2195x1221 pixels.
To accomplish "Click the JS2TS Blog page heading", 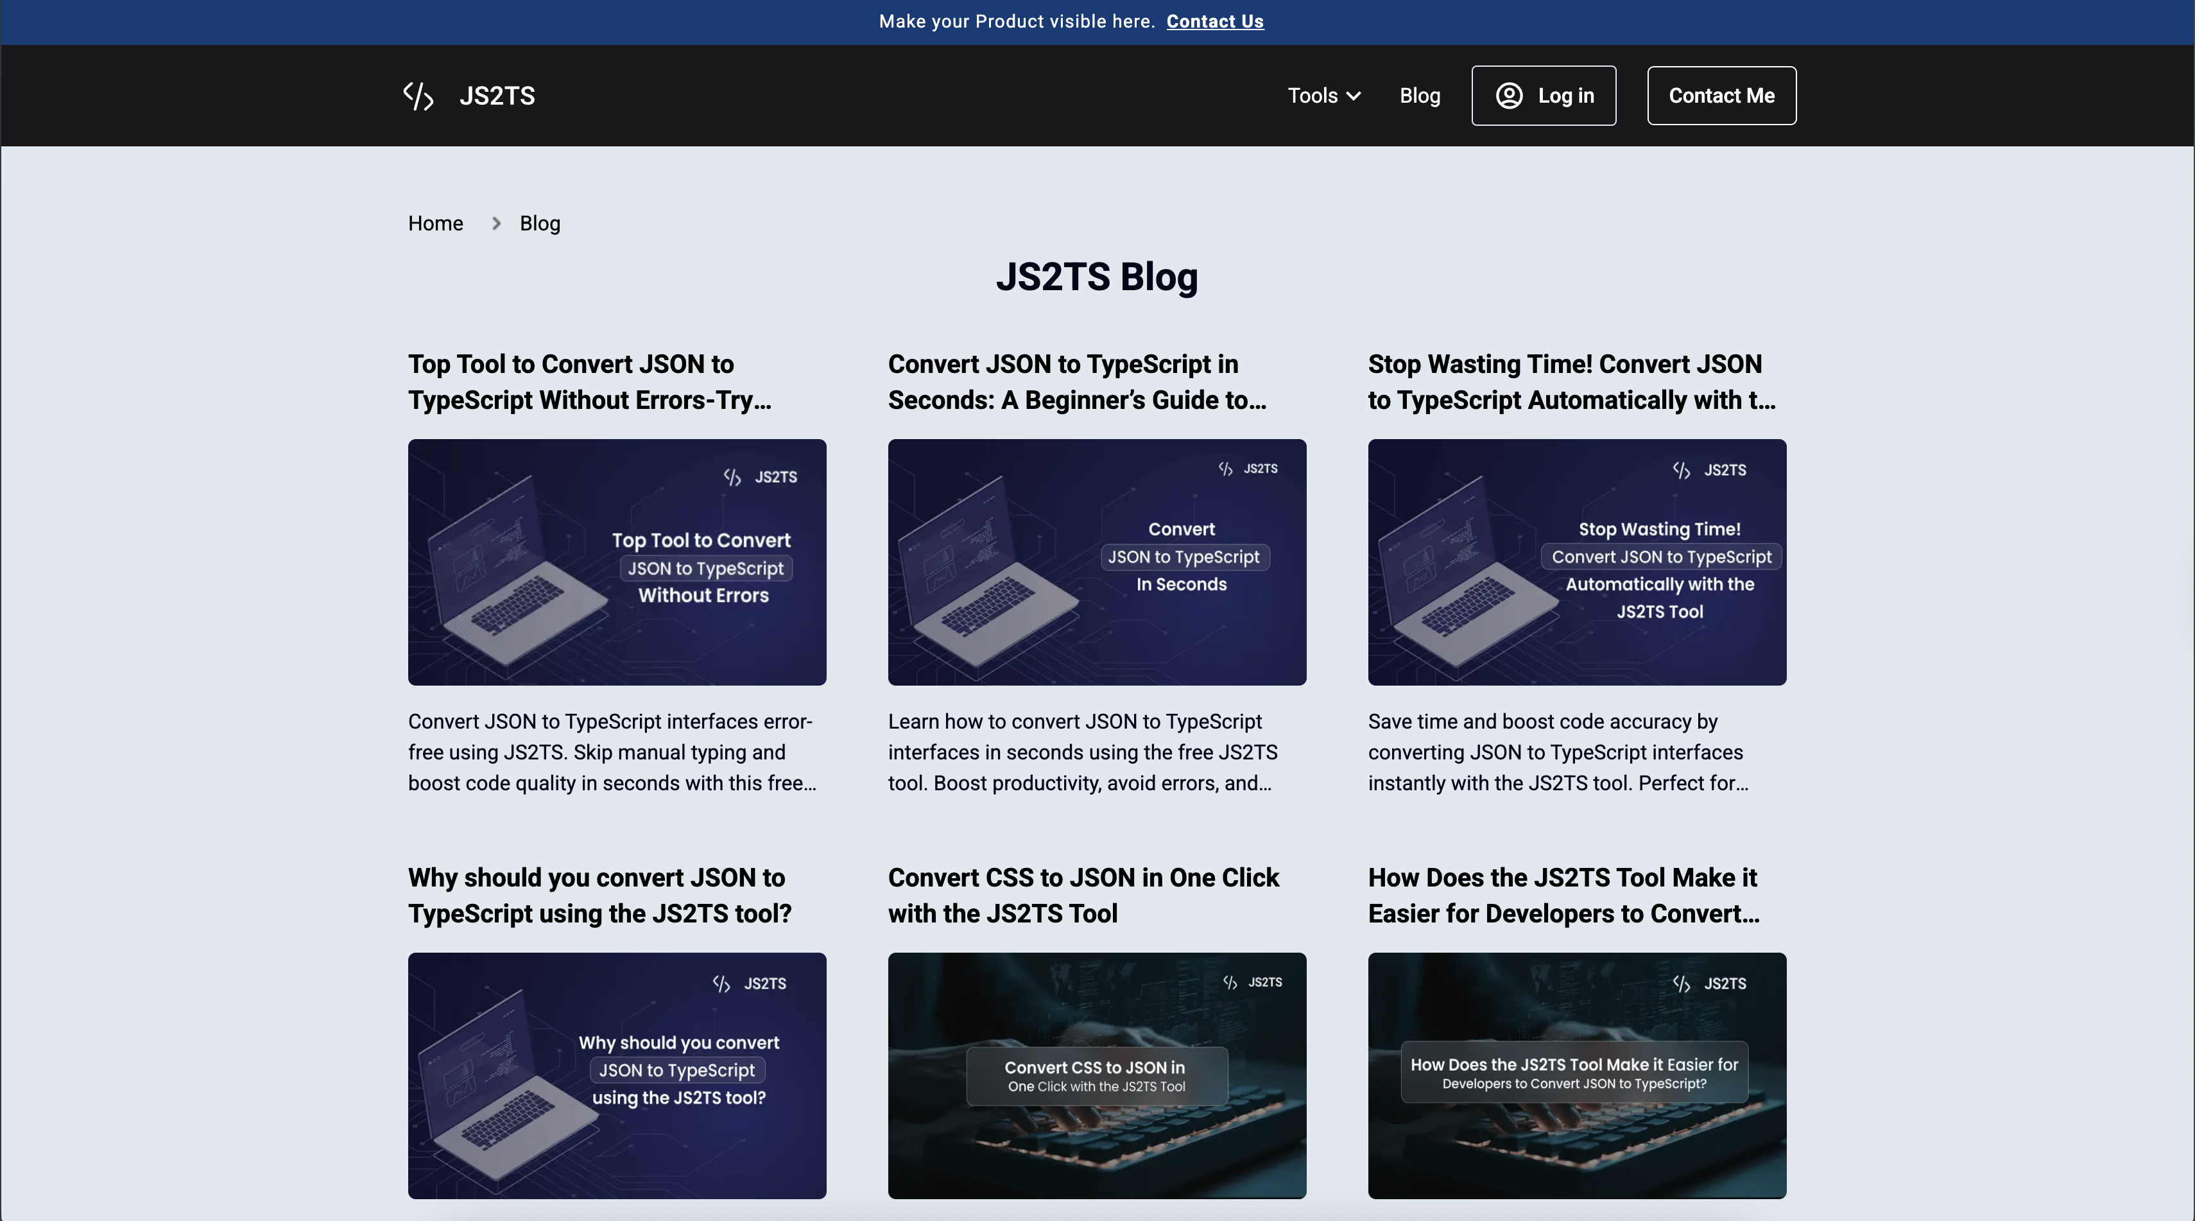I will (1097, 277).
